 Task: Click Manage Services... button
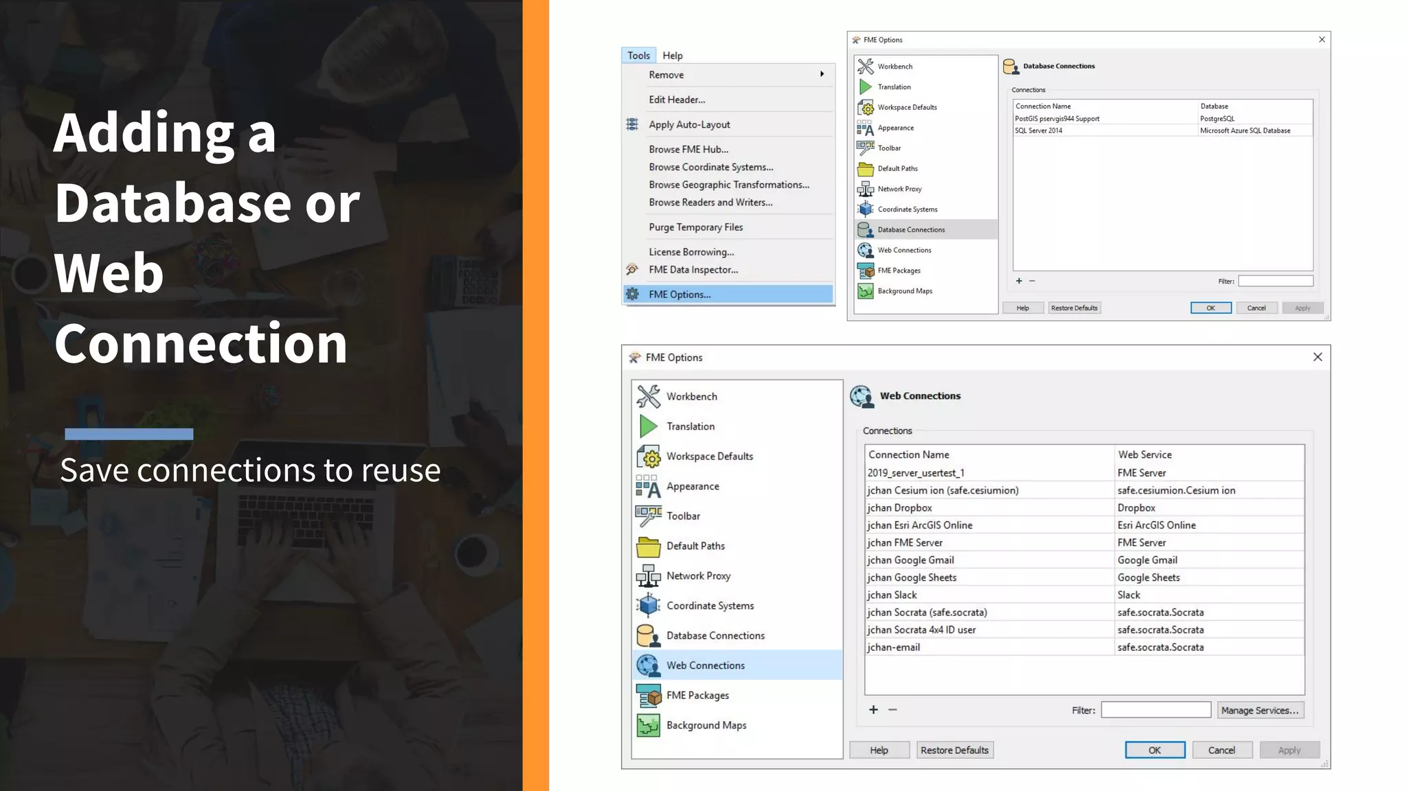1260,710
